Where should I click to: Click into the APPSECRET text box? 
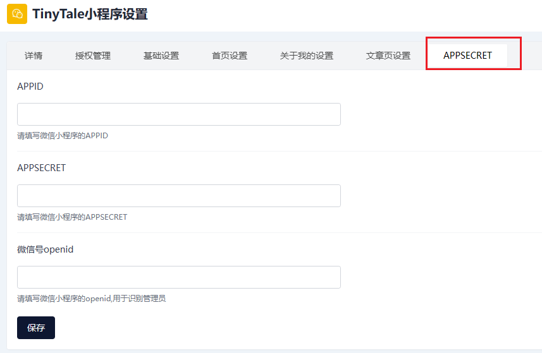(179, 196)
